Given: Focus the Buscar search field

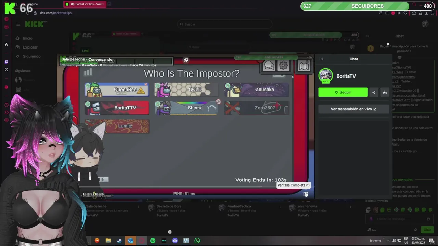Looking at the screenshot, I should pyautogui.click(x=224, y=24).
